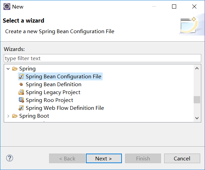Expand the Spring Boot category
The width and height of the screenshot is (205, 170).
coord(8,116)
